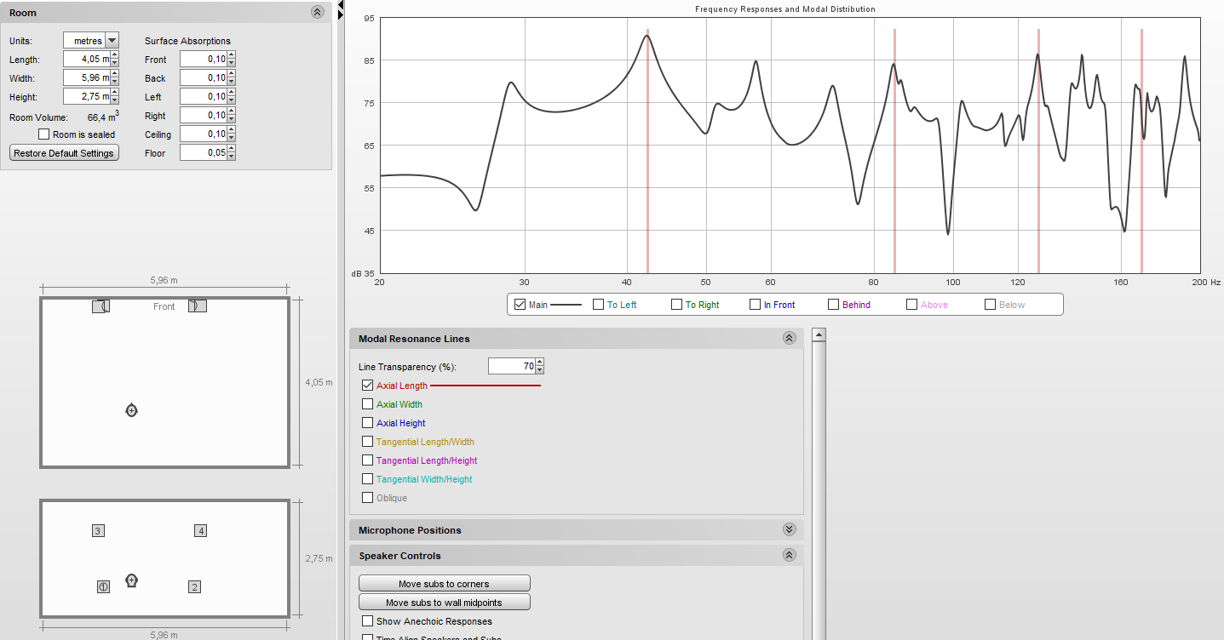Click the 2,75 m dimension label beside elevation

click(x=319, y=558)
